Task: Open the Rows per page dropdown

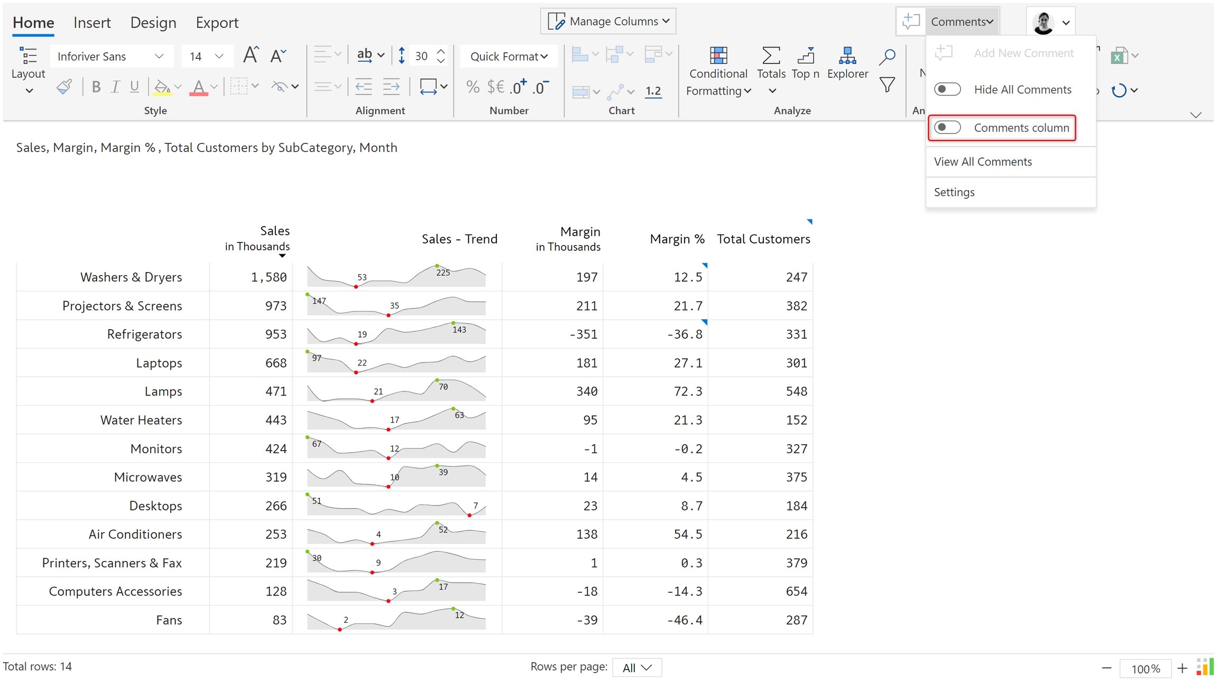Action: pos(636,668)
